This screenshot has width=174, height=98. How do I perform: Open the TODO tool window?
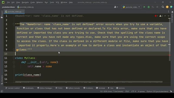pyautogui.click(x=59, y=88)
